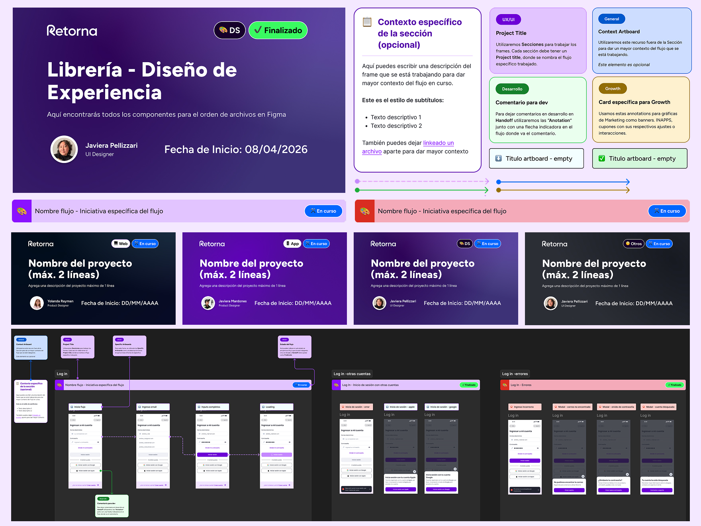701x526 pixels.
Task: Select the 'Ingreso incorrecto' frame label
Action: (x=525, y=407)
